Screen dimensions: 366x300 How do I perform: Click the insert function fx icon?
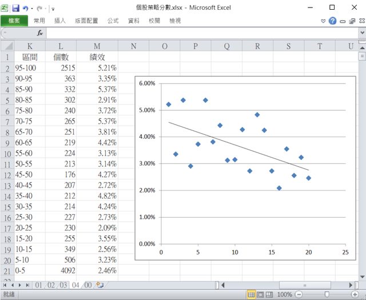click(39, 33)
